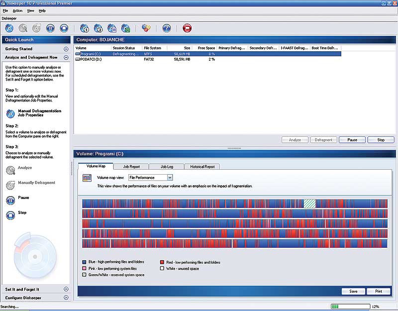Click the Pause button below volume list
Image resolution: width=398 pixels, height=311 pixels.
pyautogui.click(x=352, y=140)
